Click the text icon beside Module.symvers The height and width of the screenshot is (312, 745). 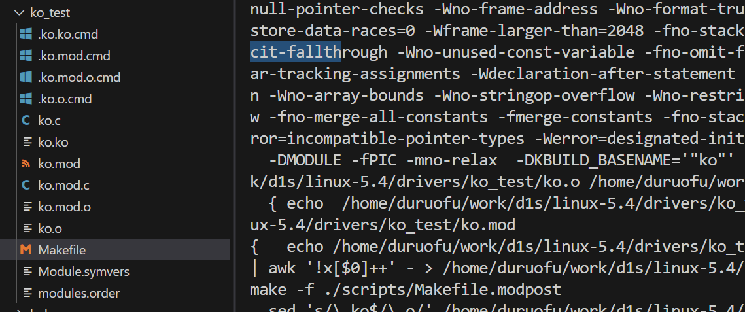tap(27, 271)
